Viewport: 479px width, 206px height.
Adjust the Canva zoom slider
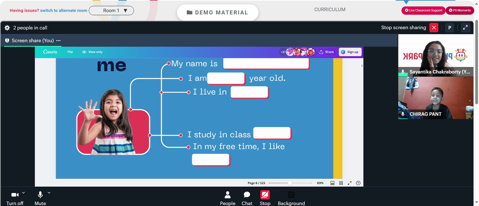coord(290,183)
